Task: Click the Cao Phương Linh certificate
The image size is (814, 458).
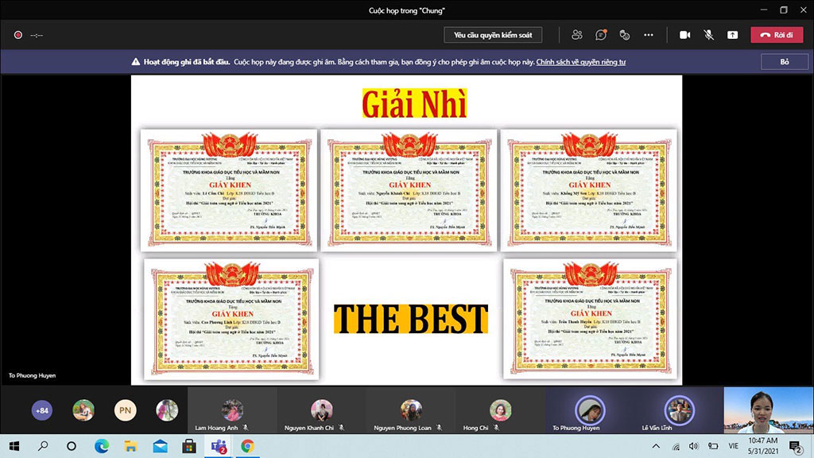Action: pyautogui.click(x=231, y=319)
